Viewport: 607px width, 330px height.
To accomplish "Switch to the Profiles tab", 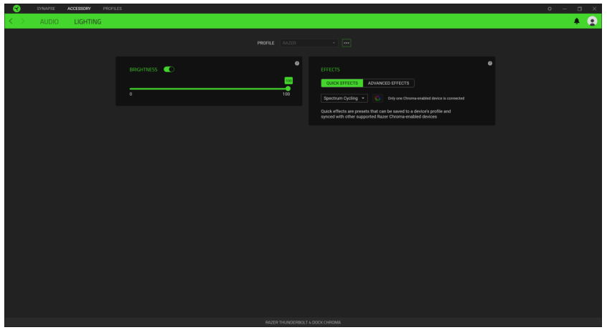I will [x=112, y=8].
